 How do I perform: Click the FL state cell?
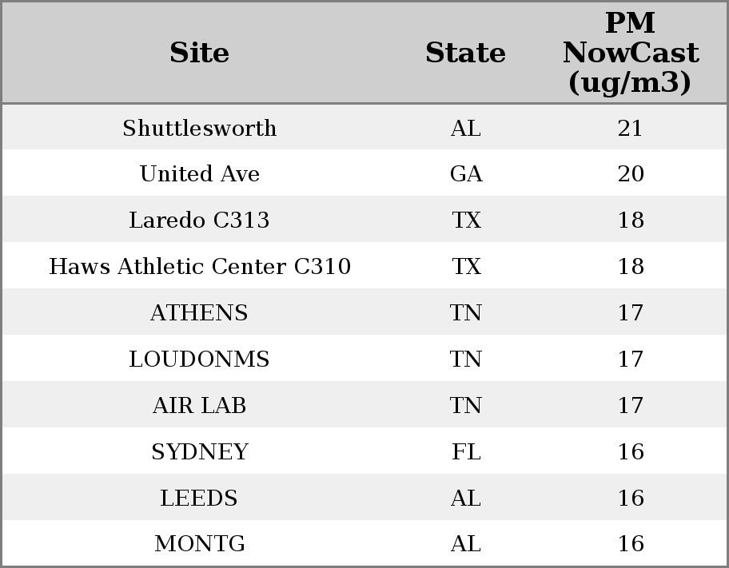pos(466,451)
